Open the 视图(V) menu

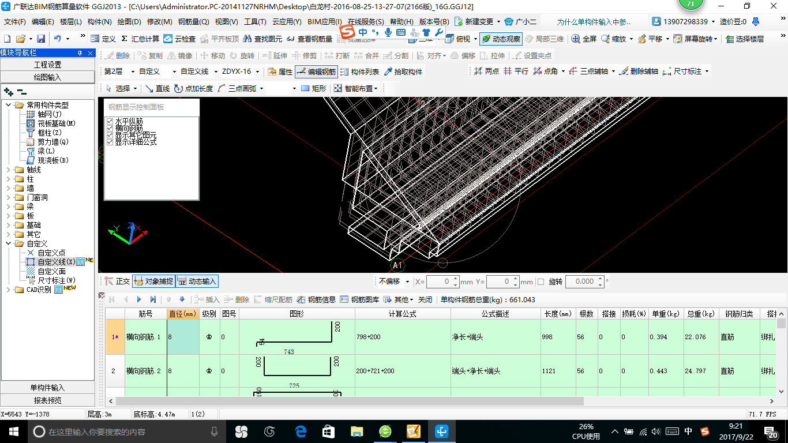tap(226, 22)
